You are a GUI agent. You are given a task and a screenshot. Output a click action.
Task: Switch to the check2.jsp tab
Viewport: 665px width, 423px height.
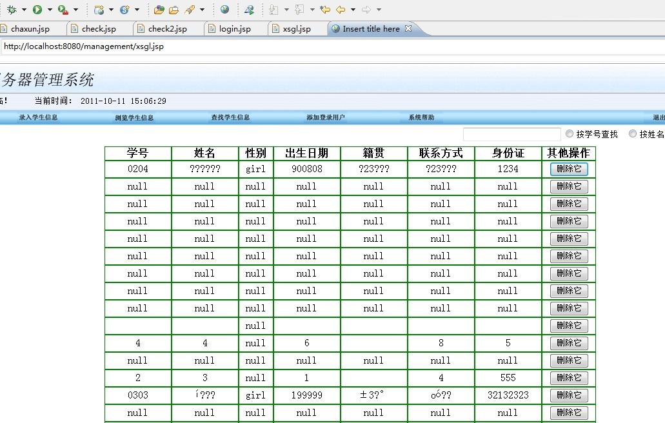[x=167, y=29]
